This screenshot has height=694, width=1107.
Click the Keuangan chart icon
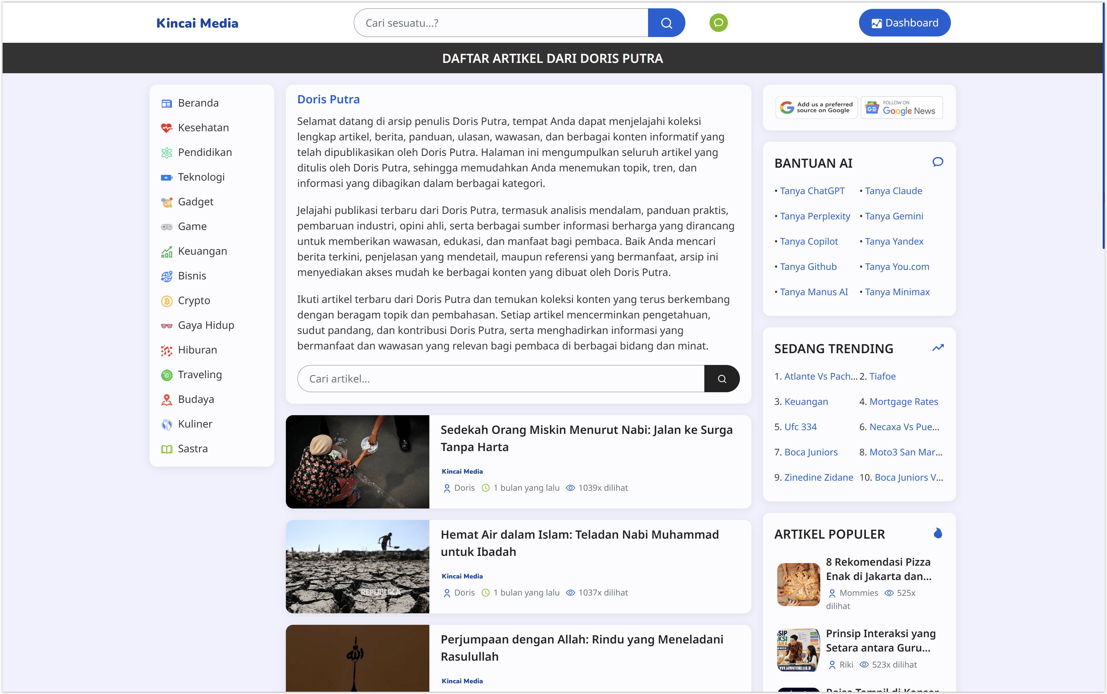point(166,252)
